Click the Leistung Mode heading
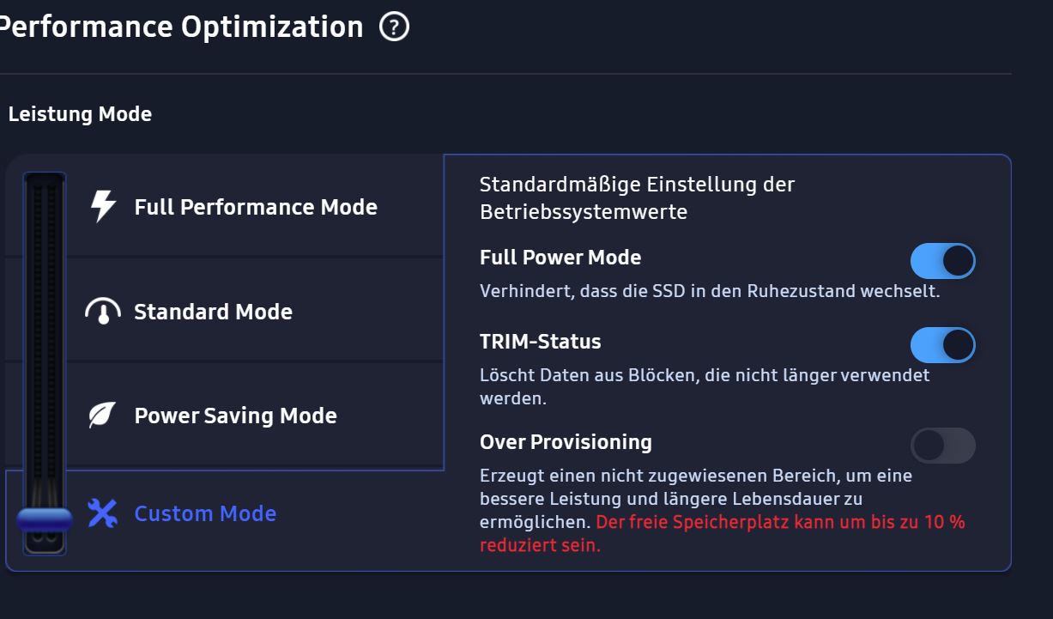This screenshot has width=1053, height=619. 80,113
